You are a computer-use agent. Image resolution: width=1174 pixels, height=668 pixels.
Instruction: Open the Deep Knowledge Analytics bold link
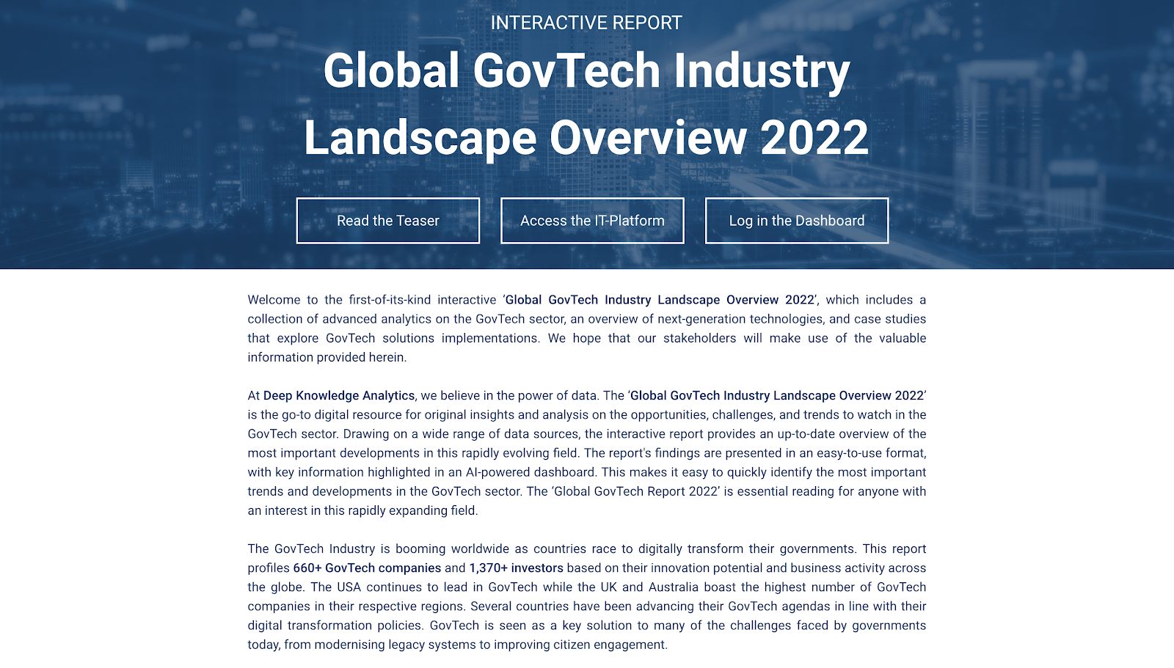click(339, 396)
